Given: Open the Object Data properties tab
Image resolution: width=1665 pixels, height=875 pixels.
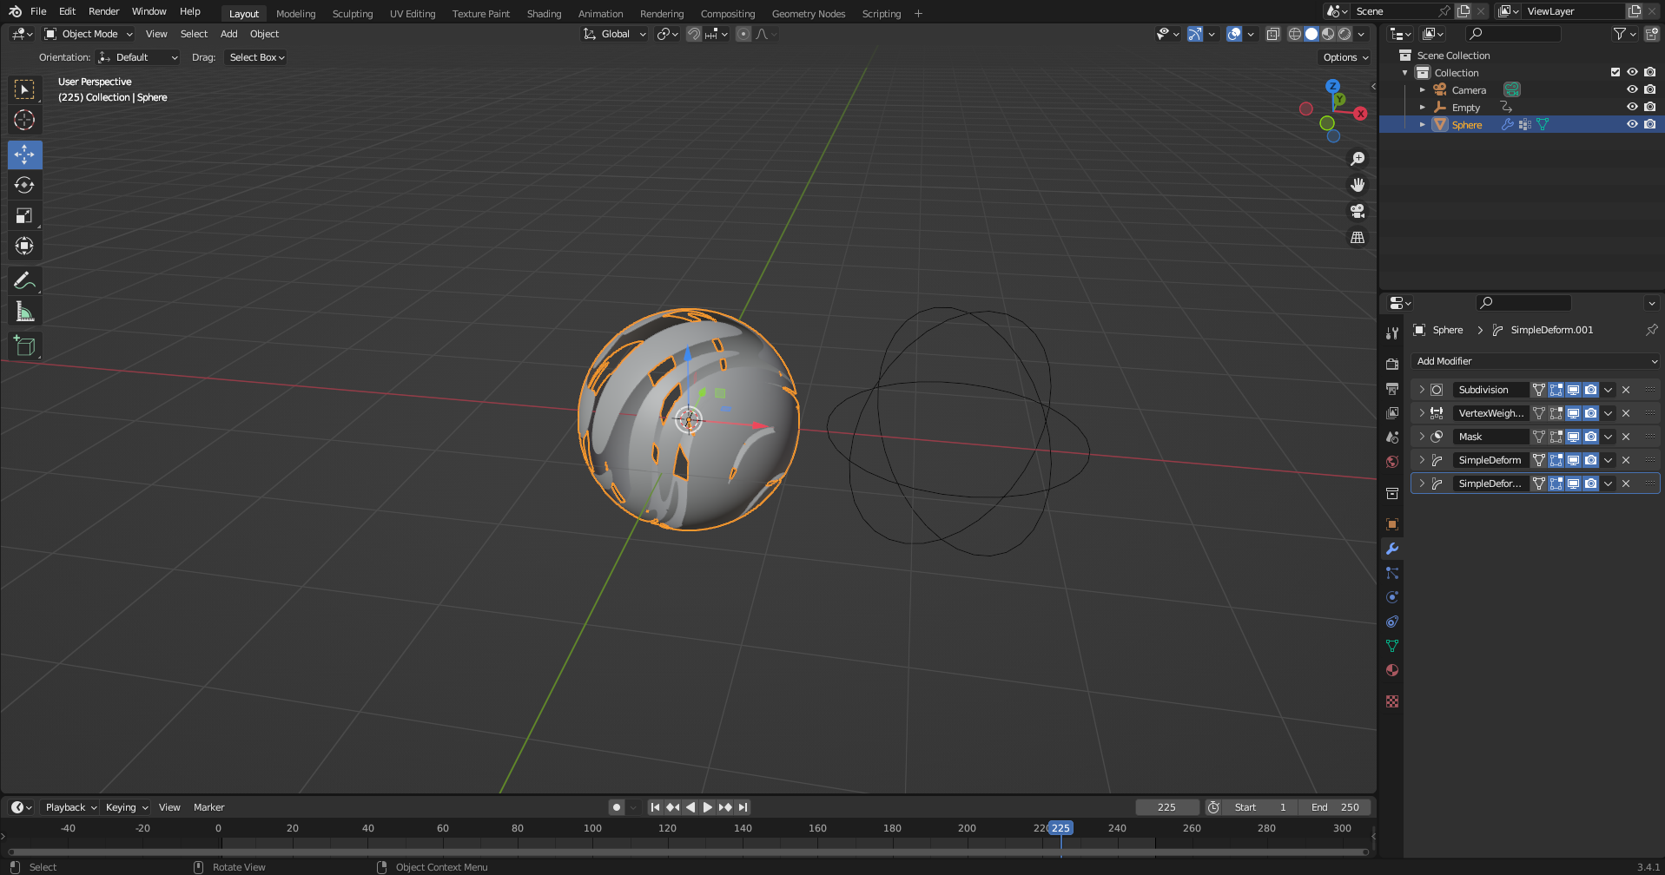Looking at the screenshot, I should pyautogui.click(x=1392, y=646).
